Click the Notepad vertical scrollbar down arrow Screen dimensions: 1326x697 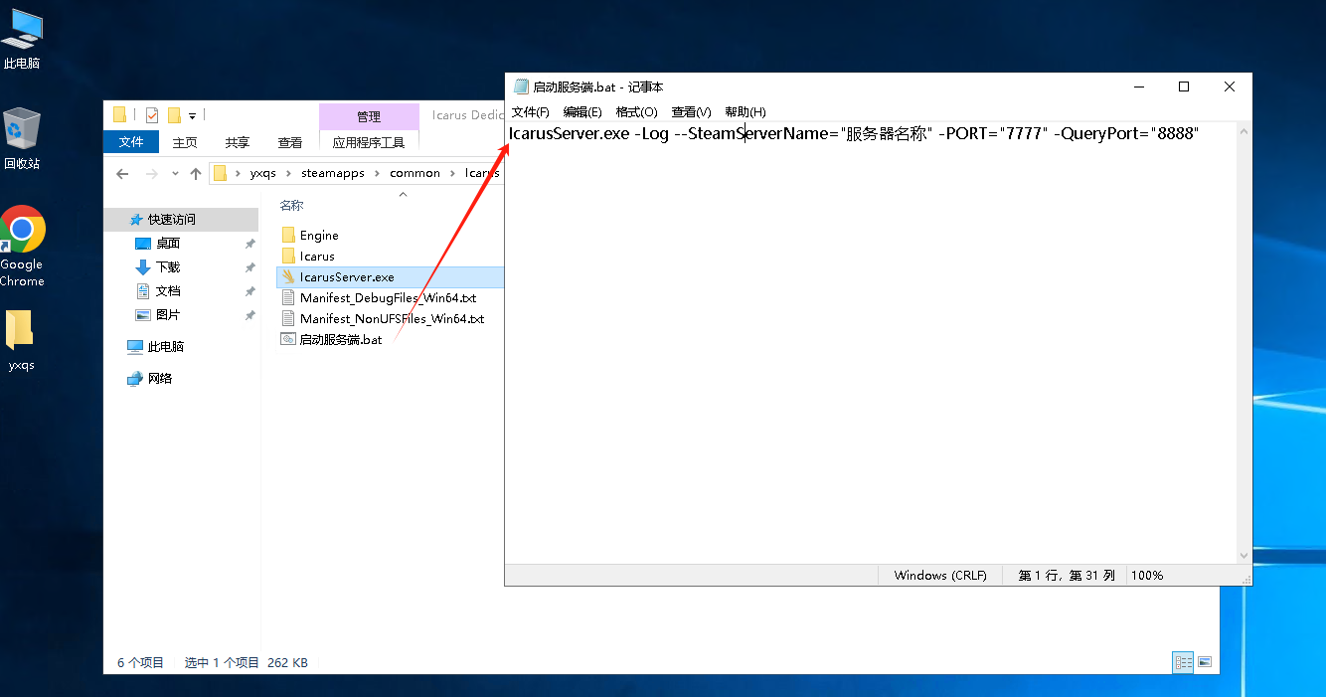click(x=1243, y=556)
